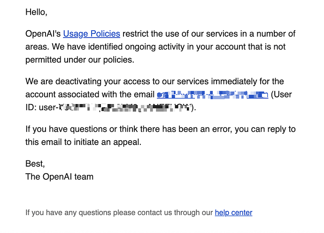Click 'account associated with the email' text

[x=90, y=95]
